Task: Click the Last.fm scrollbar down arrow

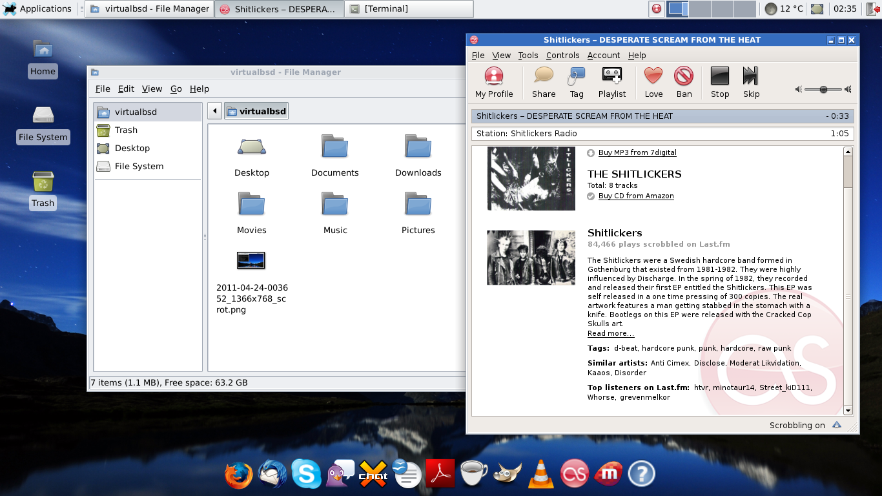Action: click(x=848, y=411)
